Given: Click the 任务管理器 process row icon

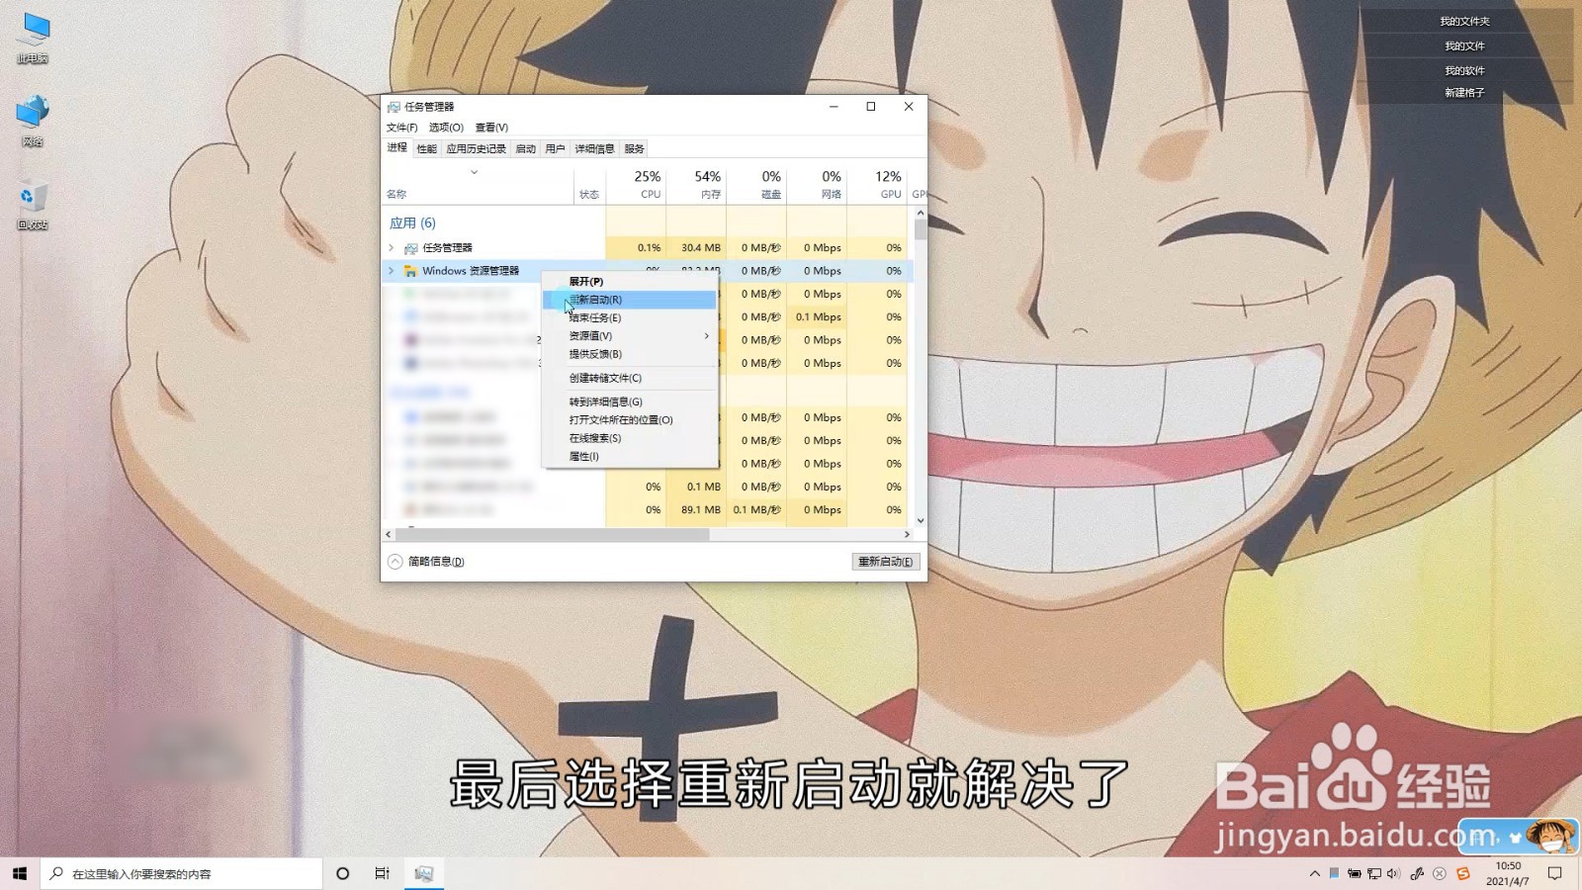Looking at the screenshot, I should click(410, 248).
